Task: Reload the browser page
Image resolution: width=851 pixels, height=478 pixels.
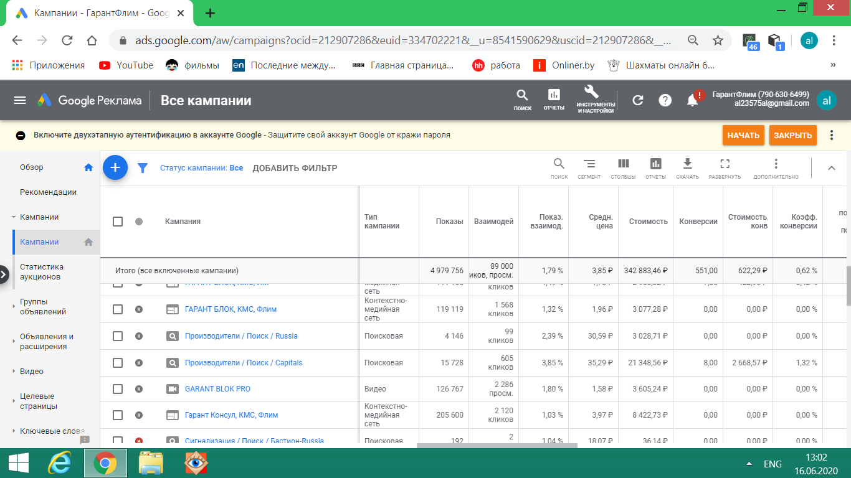Action: point(67,40)
